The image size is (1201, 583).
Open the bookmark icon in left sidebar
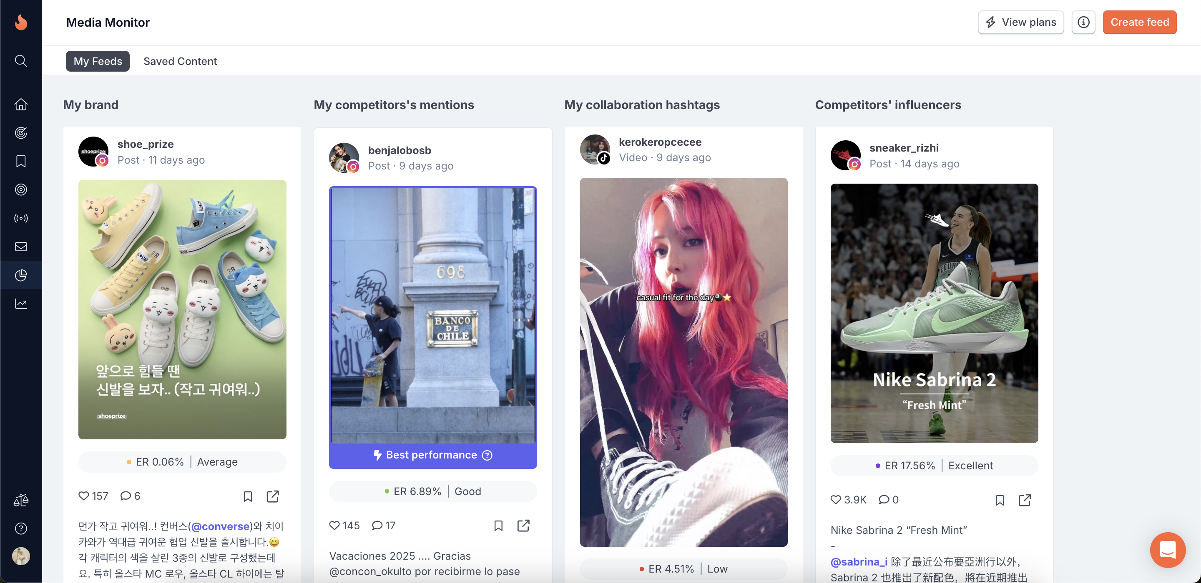click(21, 161)
